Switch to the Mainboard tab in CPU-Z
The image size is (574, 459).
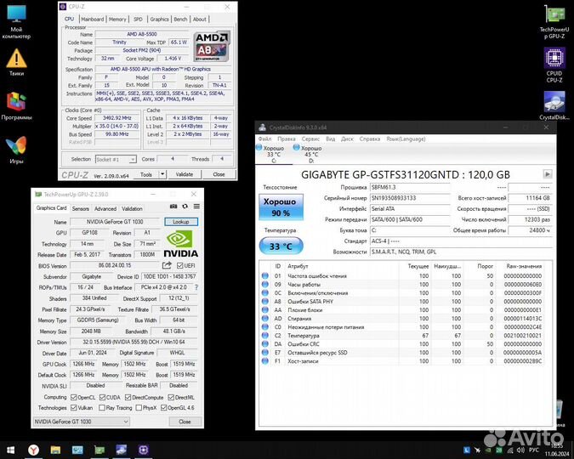(x=92, y=19)
